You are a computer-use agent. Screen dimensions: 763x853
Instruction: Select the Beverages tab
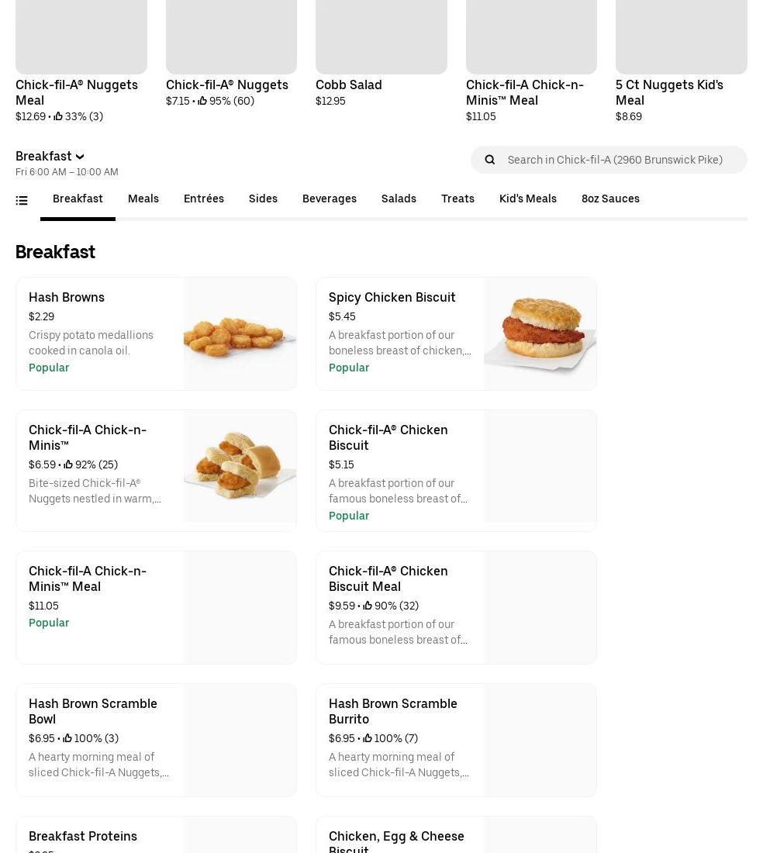click(330, 199)
